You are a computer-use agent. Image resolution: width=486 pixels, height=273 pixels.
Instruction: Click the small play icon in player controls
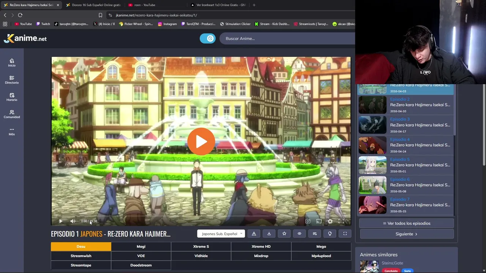point(61,221)
